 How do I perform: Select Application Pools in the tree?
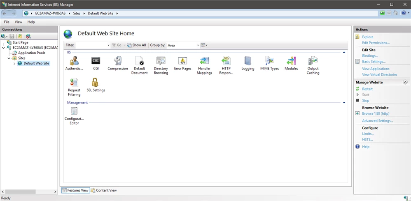tap(31, 53)
